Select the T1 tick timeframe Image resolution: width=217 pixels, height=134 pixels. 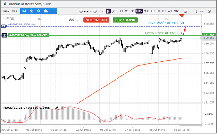click(121, 11)
